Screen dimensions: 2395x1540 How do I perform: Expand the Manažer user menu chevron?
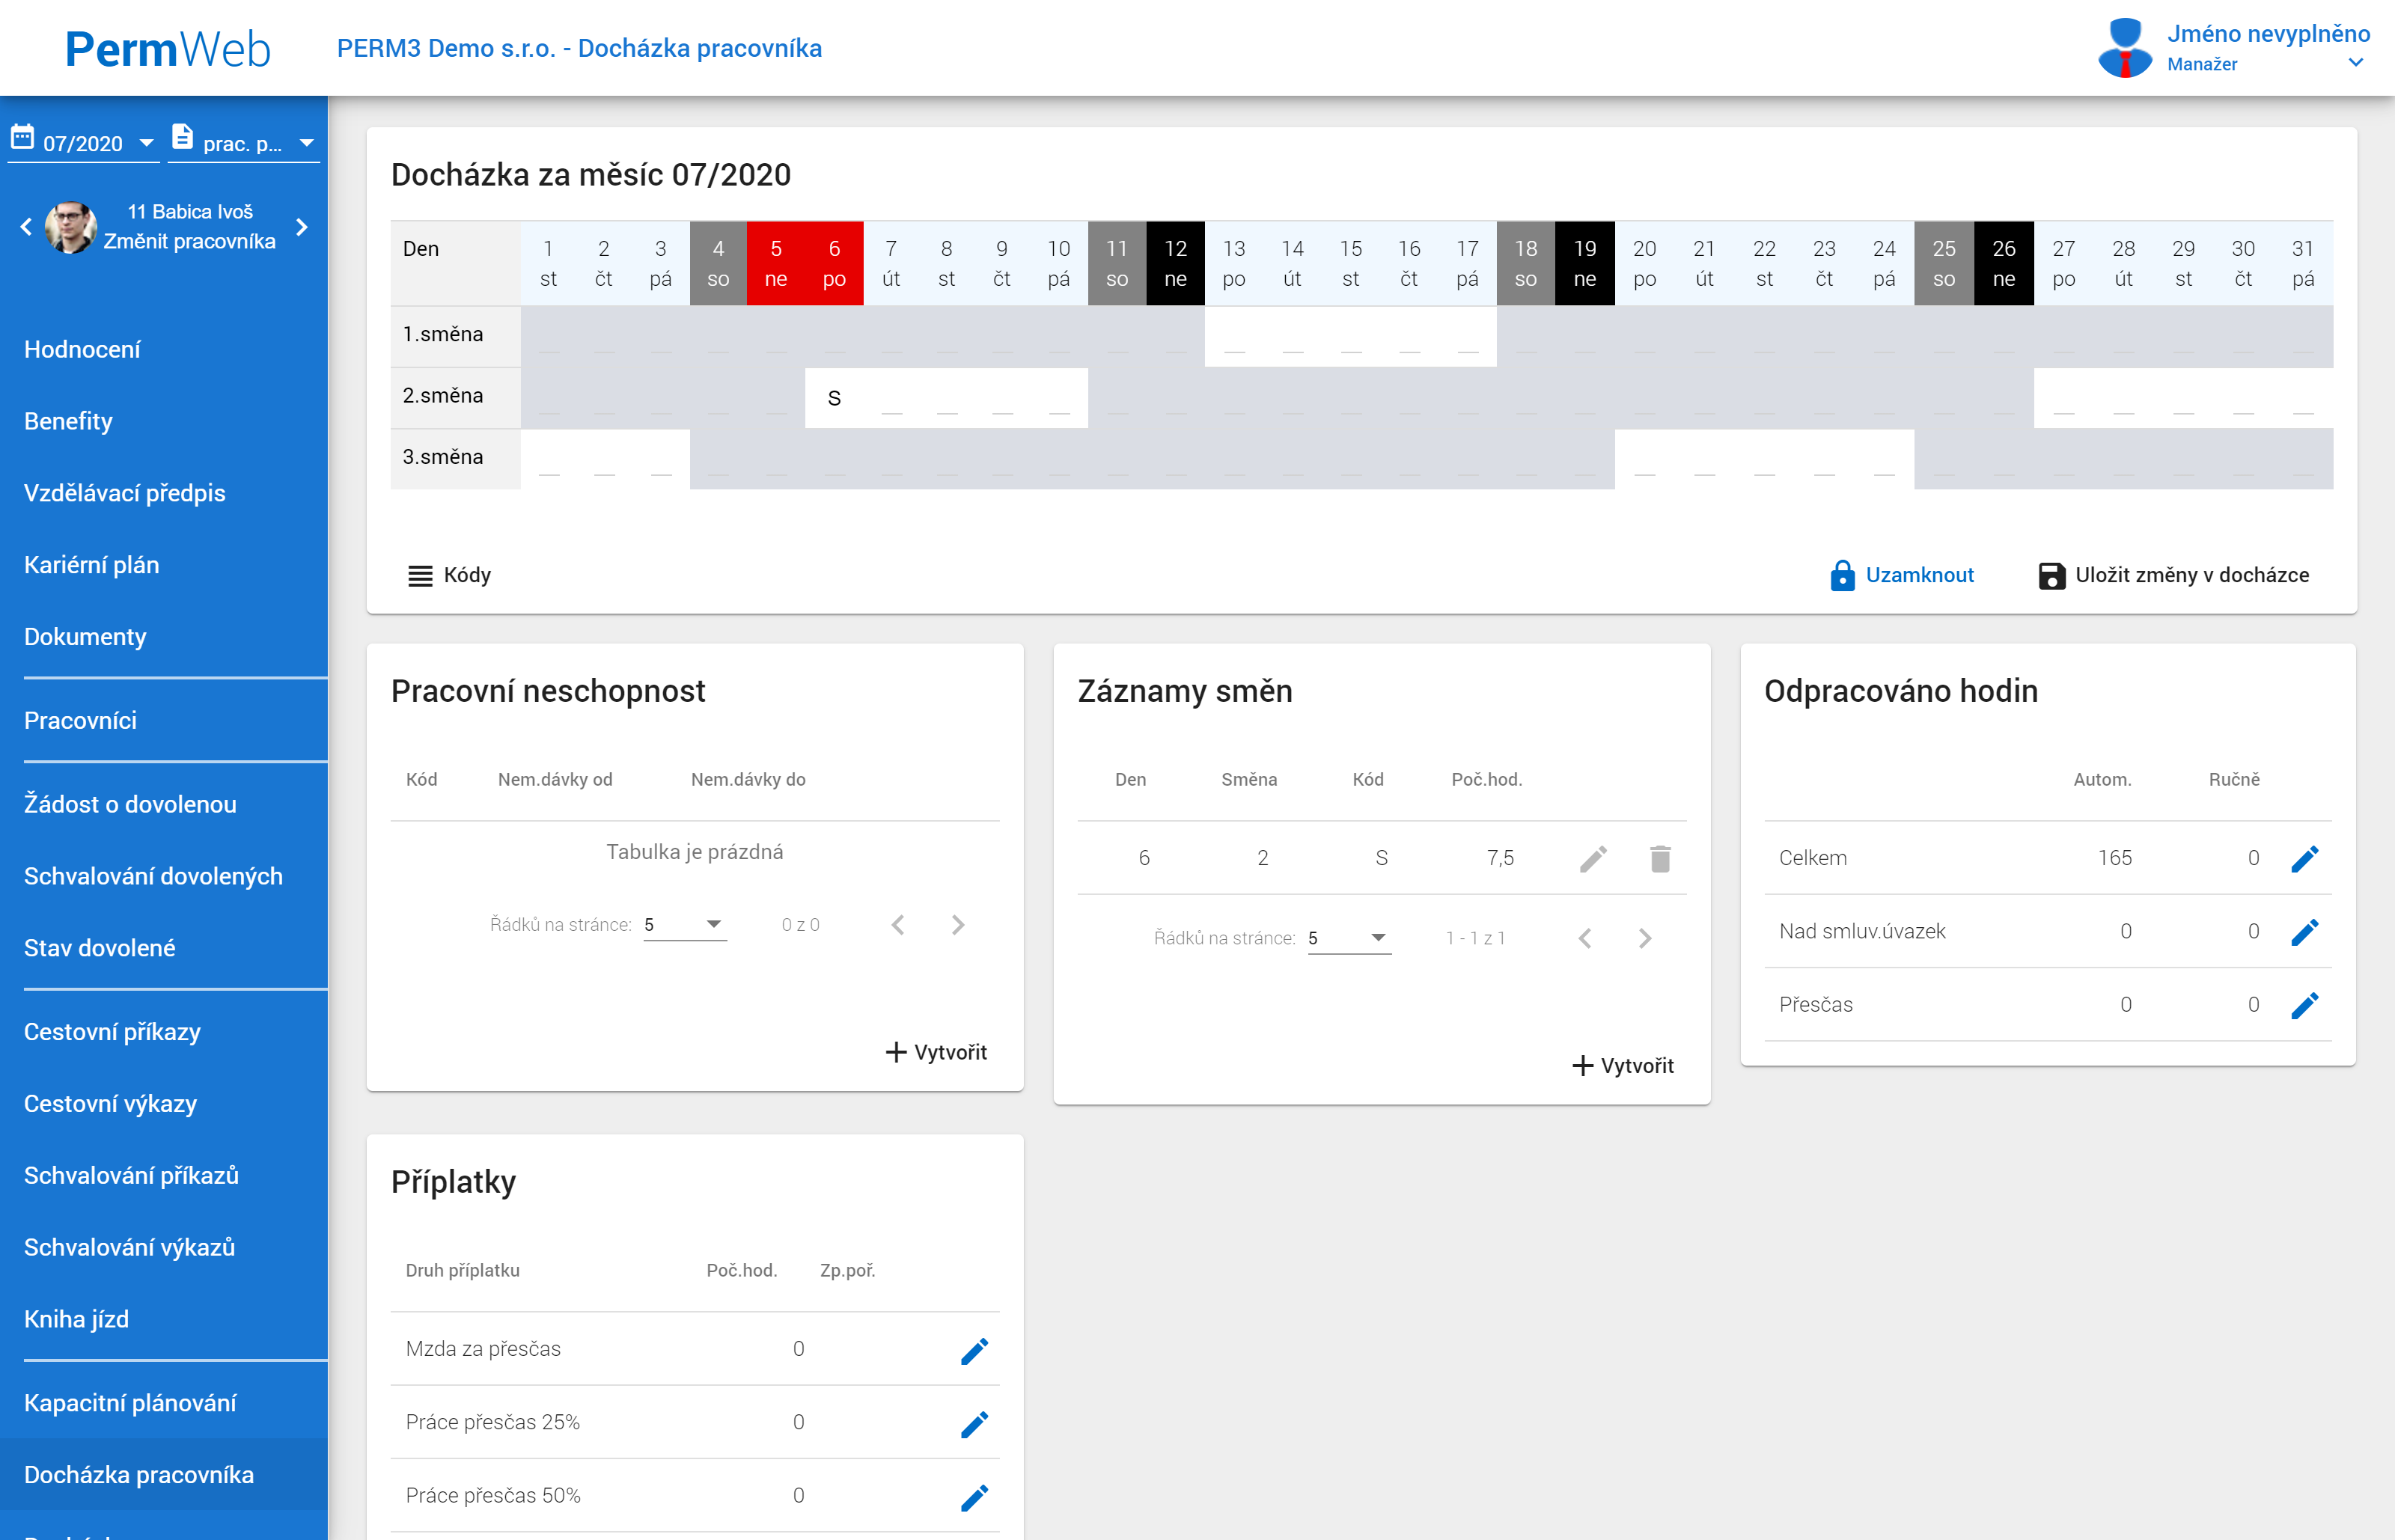click(2355, 63)
